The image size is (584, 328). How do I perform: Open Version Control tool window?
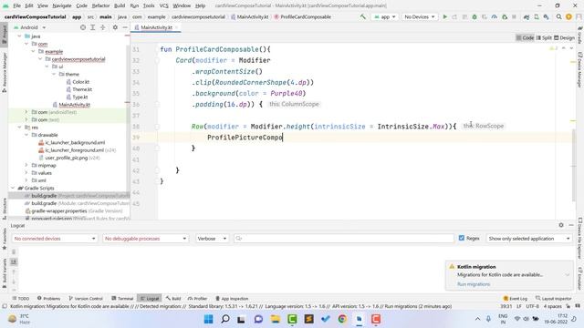[86, 298]
